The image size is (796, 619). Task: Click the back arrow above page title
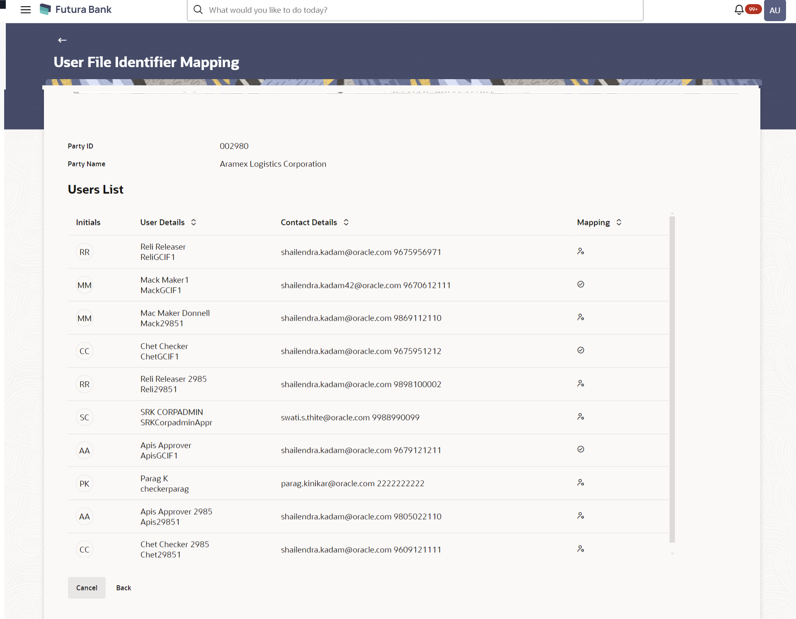coord(62,40)
